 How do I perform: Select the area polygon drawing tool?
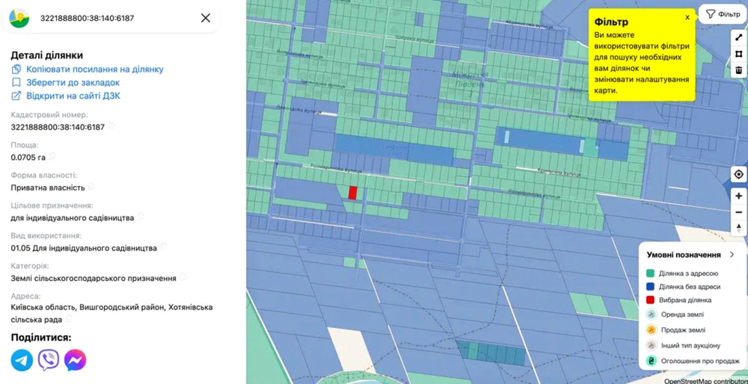(739, 54)
